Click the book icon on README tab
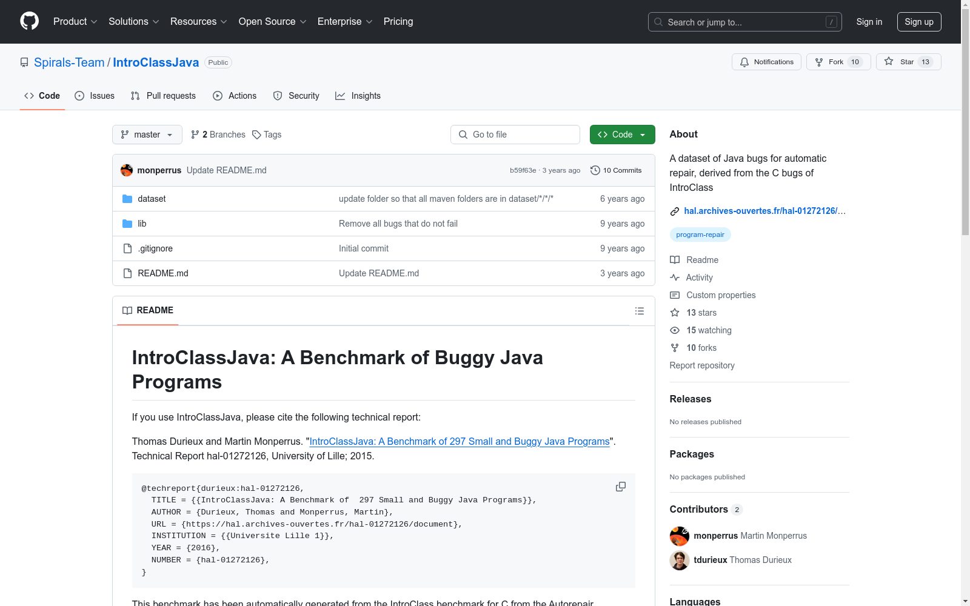Screen dimensions: 970x606 point(127,310)
